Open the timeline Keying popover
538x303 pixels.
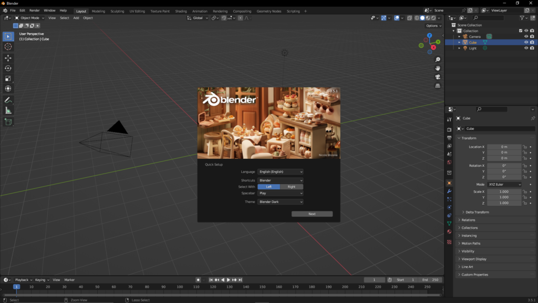[42, 280]
